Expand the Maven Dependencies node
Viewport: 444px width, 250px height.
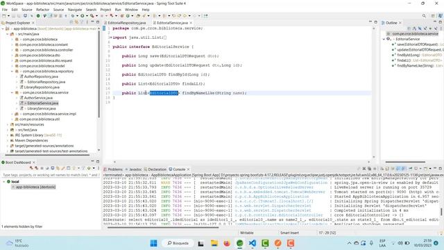[x=8, y=140]
